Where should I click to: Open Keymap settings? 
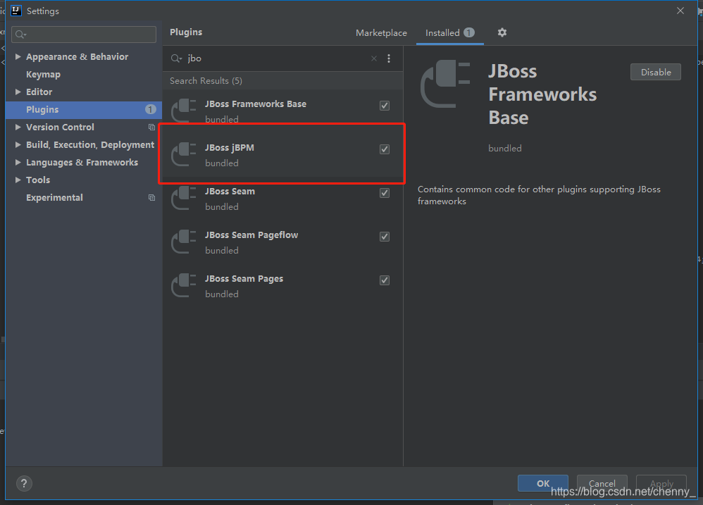[x=43, y=75]
